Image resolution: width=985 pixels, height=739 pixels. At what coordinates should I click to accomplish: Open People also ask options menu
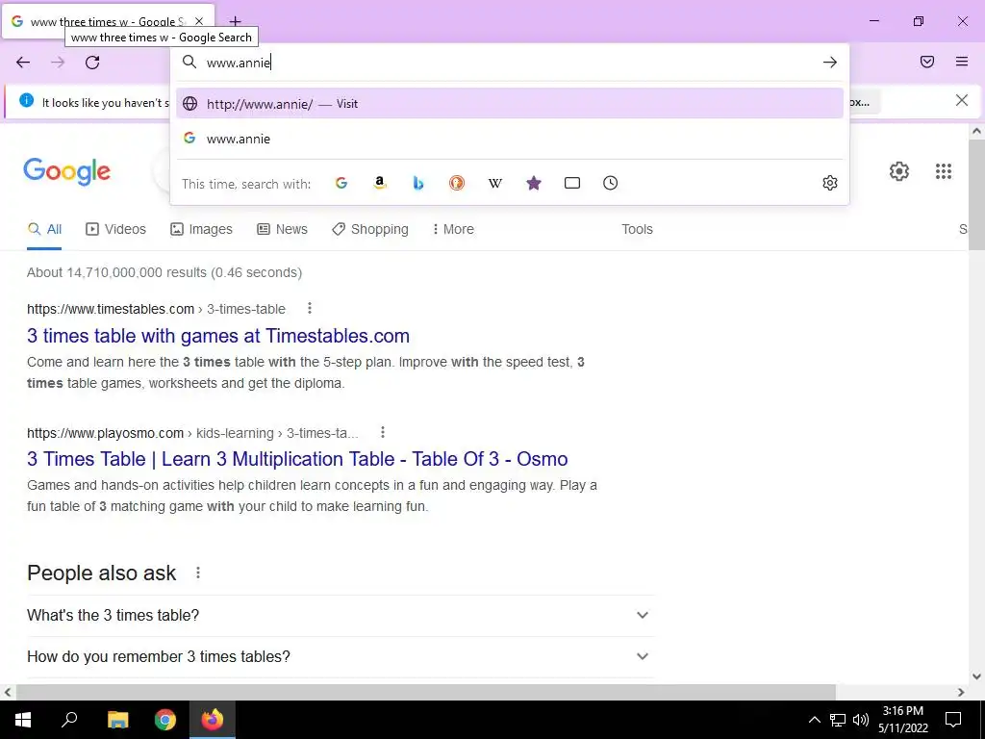(198, 573)
